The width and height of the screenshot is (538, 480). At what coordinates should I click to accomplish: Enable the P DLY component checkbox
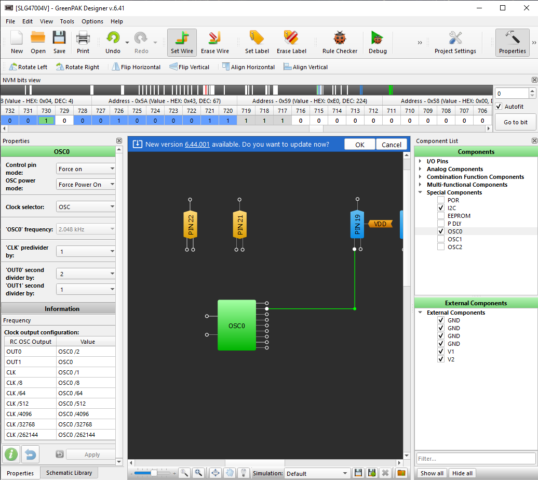[441, 223]
